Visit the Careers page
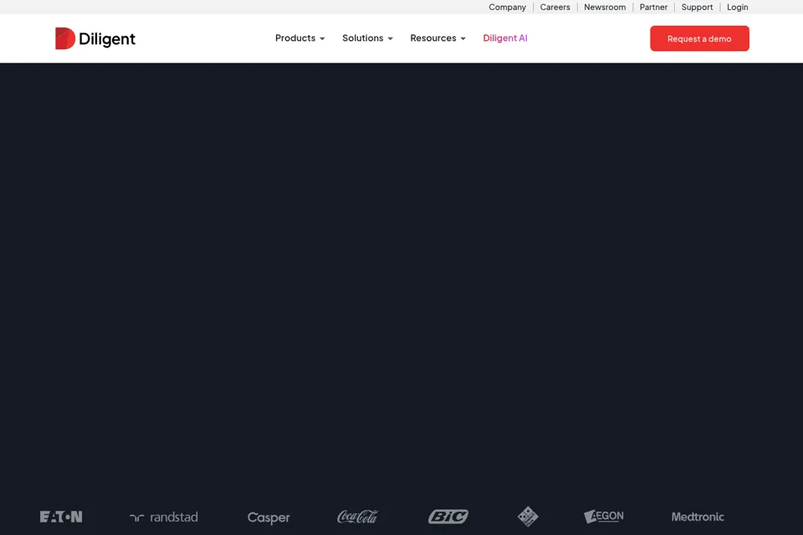The image size is (803, 535). coord(555,8)
